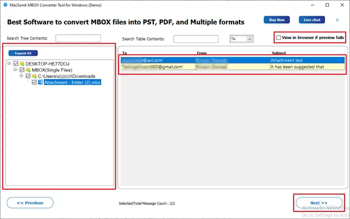Click the mbx file icon beside Attachment - folder (2)

[41, 82]
